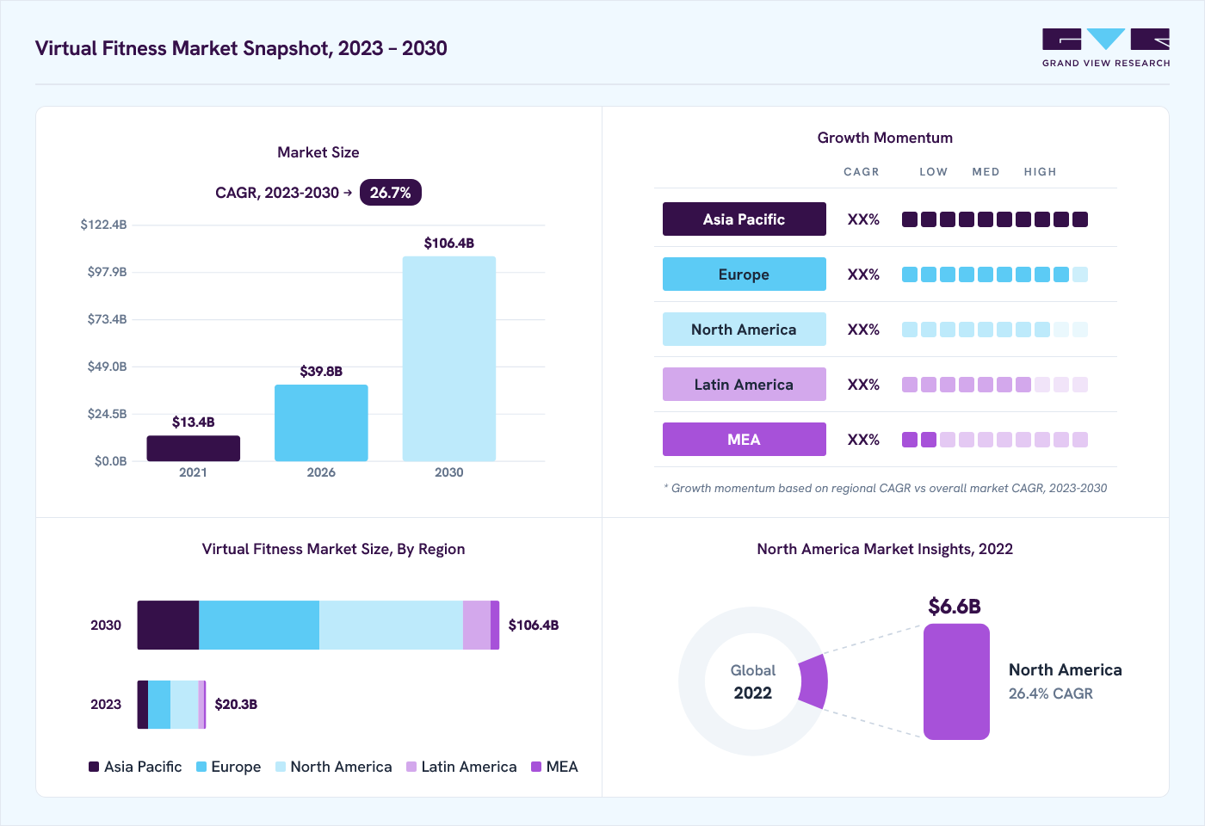
Task: Click the "$106.4B" label above the 2030 column
Action: 449,243
